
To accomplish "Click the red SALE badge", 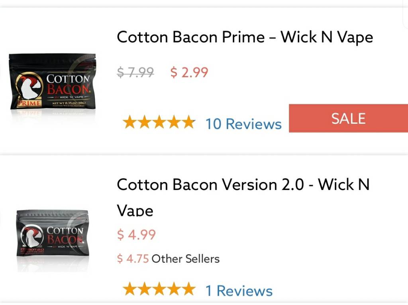I will click(x=348, y=119).
